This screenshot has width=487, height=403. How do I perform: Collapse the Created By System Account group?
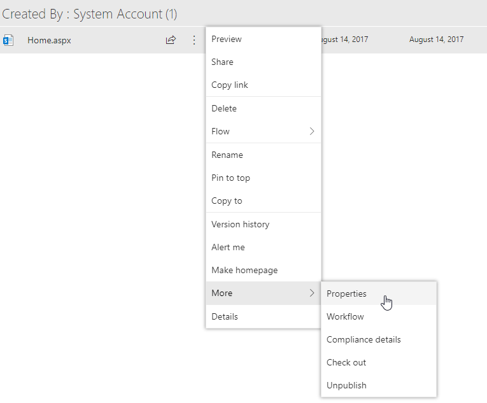point(90,13)
